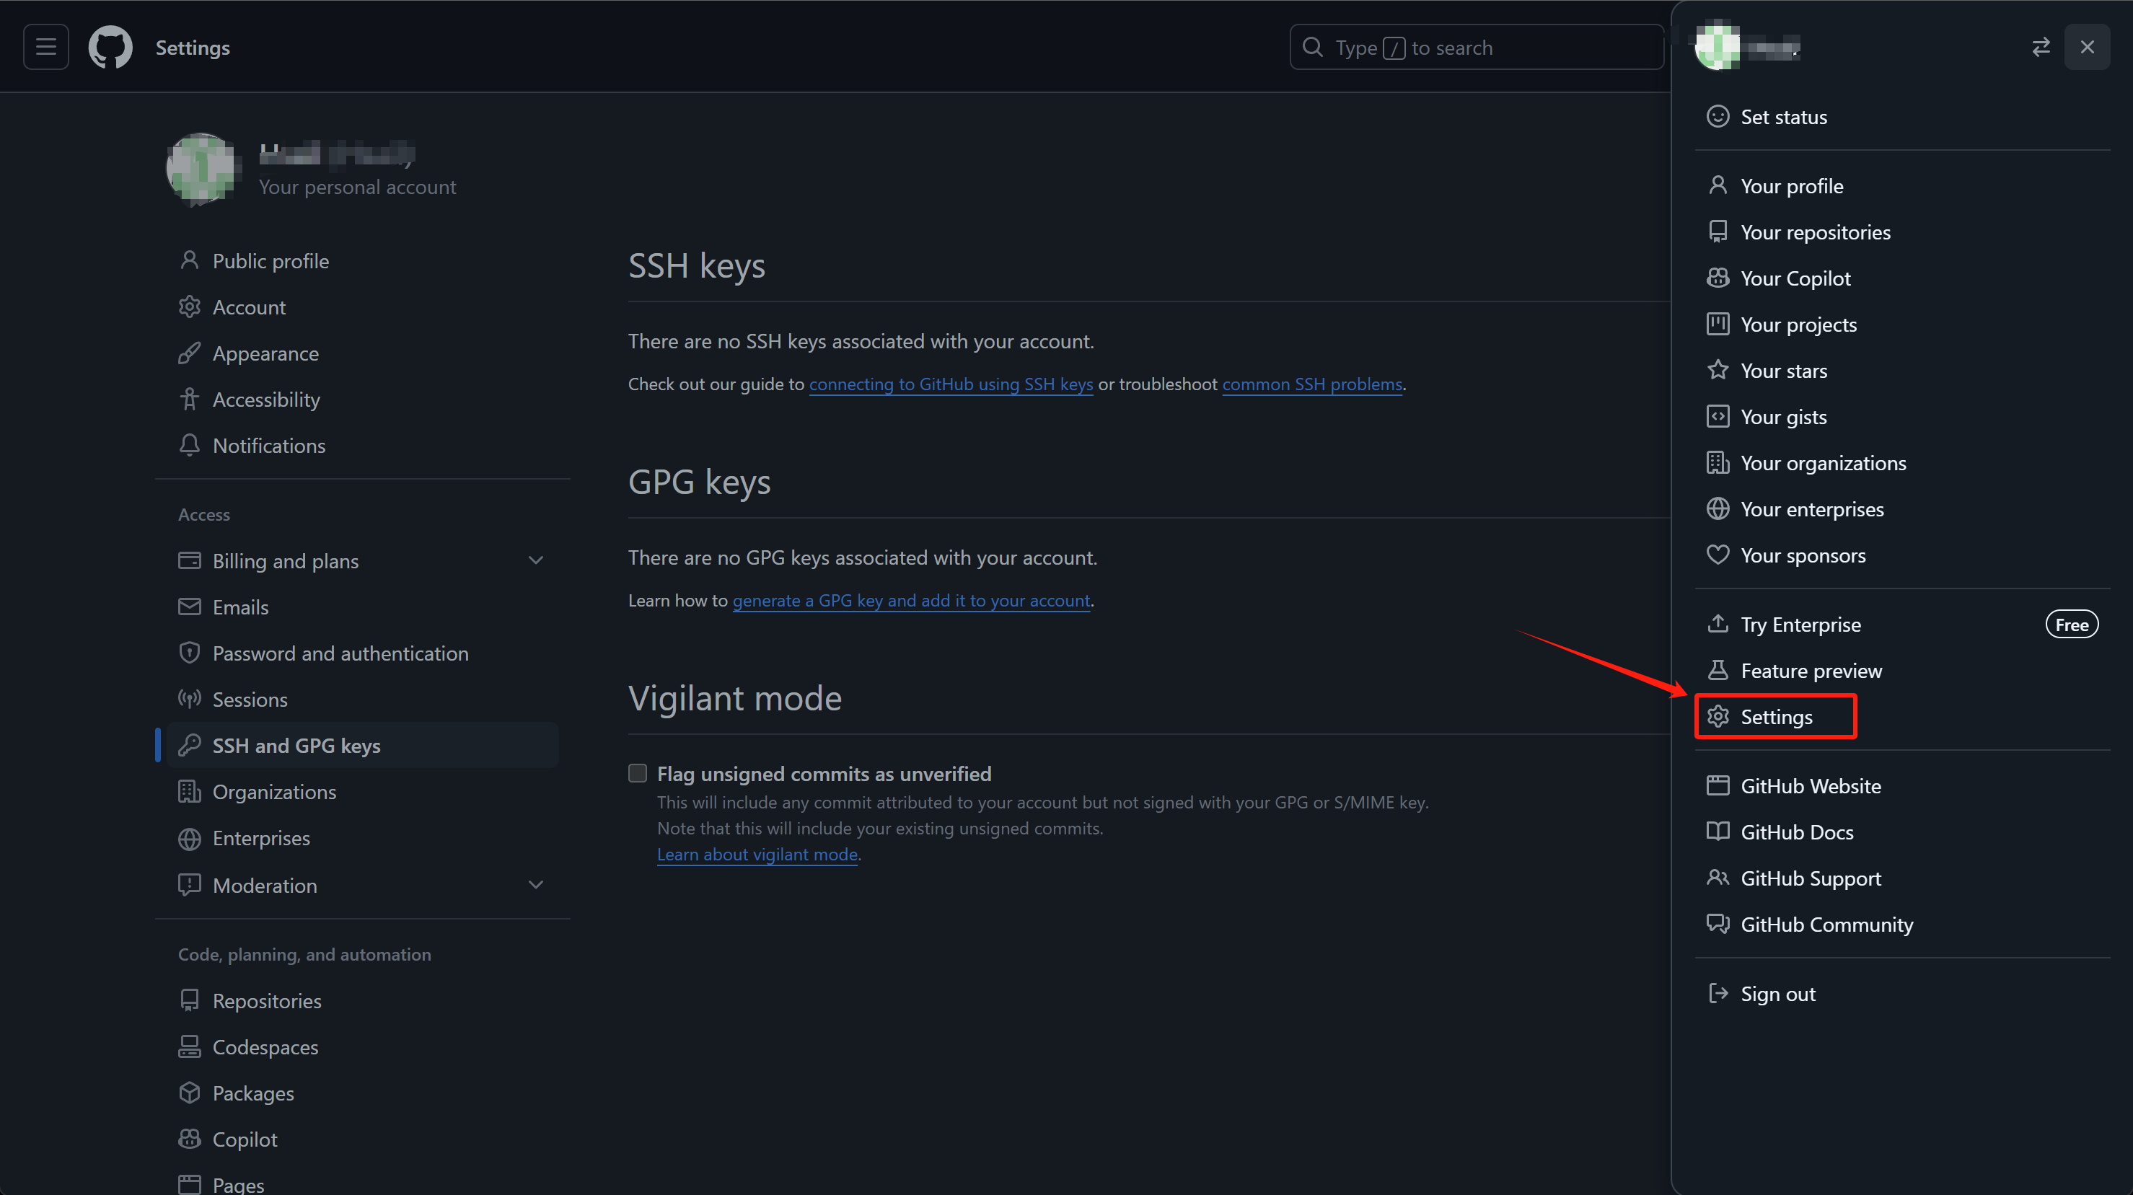Screen dimensions: 2133x1195
Task: Click the Appearance paintbrush icon
Action: [190, 353]
